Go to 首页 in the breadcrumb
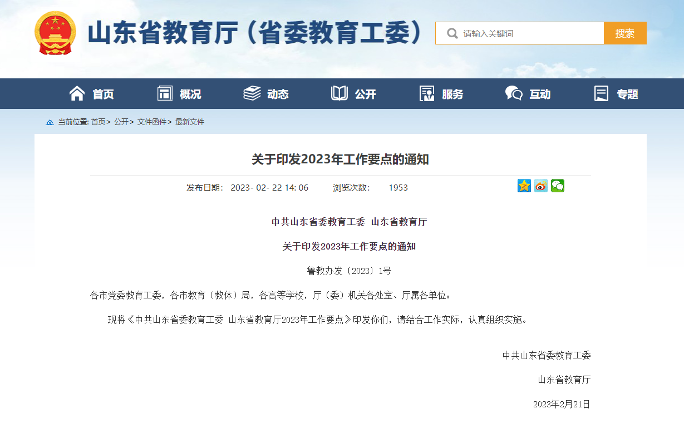This screenshot has height=429, width=684. [x=98, y=122]
